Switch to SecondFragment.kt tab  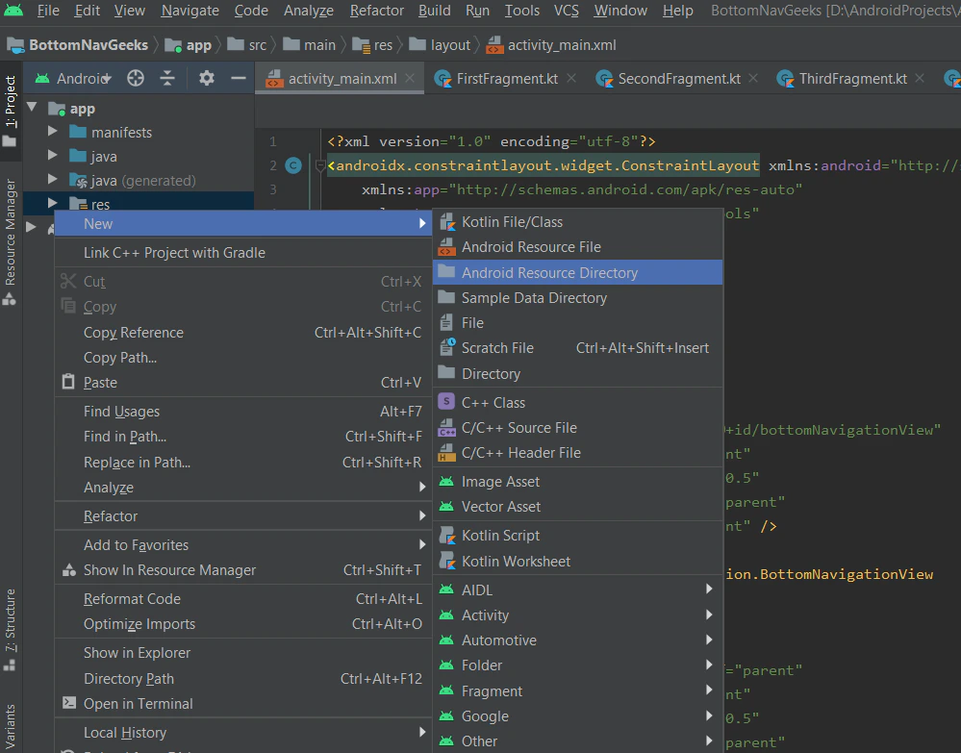[678, 79]
